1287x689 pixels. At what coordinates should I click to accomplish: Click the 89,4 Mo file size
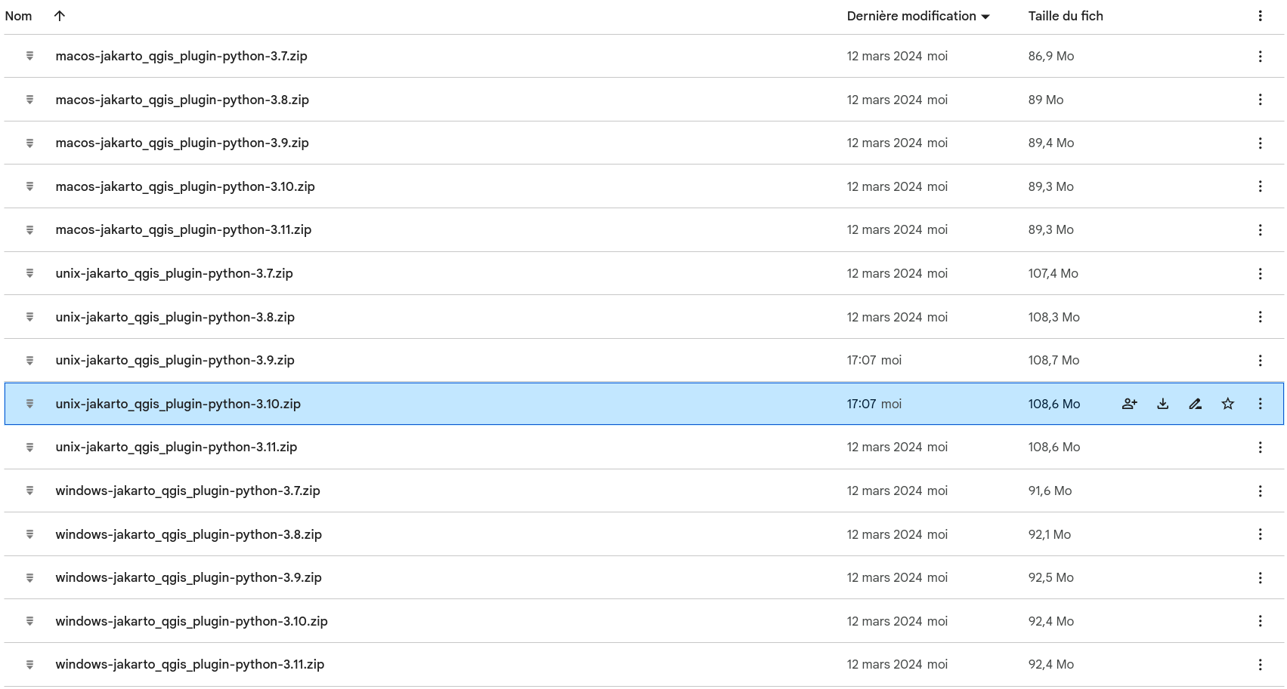click(1051, 143)
